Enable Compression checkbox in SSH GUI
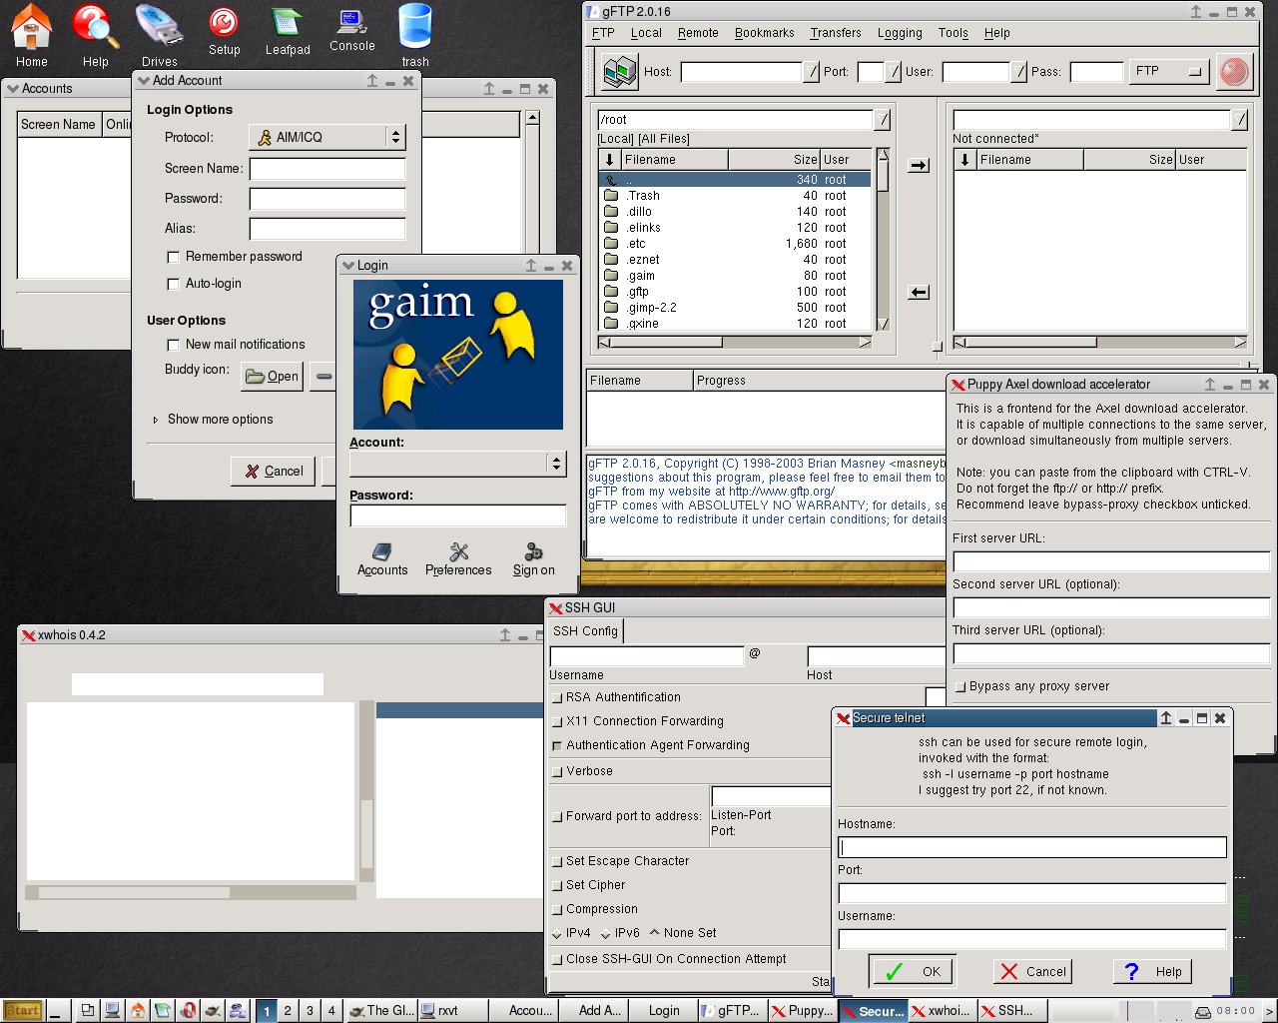This screenshot has height=1023, width=1278. pyautogui.click(x=557, y=909)
